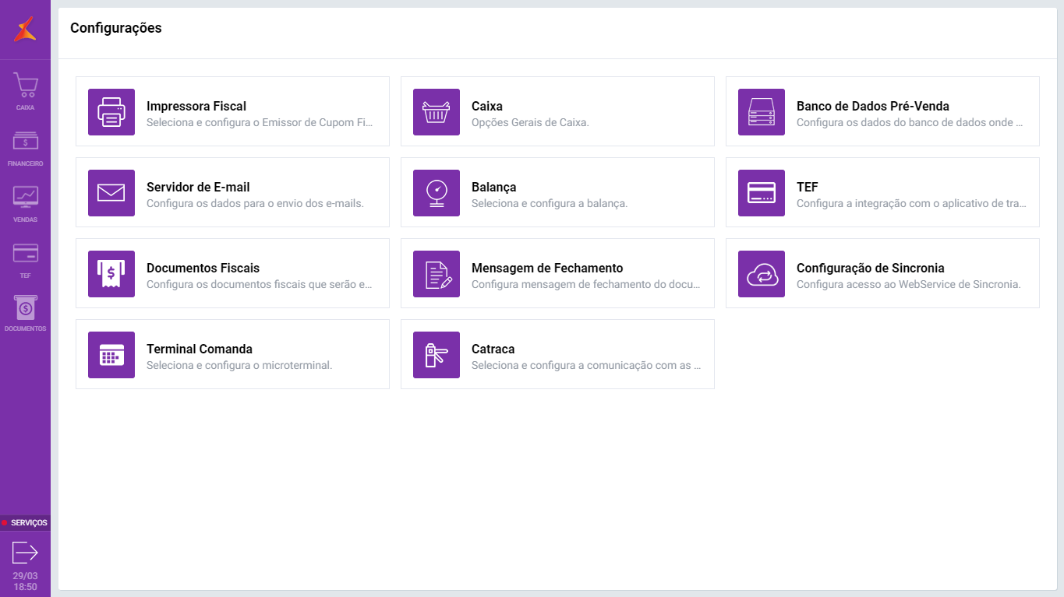Open Documentos in the sidebar
Screen dimensions: 1064x597
(x=25, y=314)
